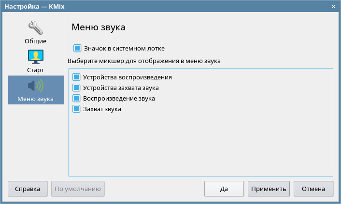Click the Настройка — KMix title bar text
Screen dimensions: 341x204
tap(34, 7)
